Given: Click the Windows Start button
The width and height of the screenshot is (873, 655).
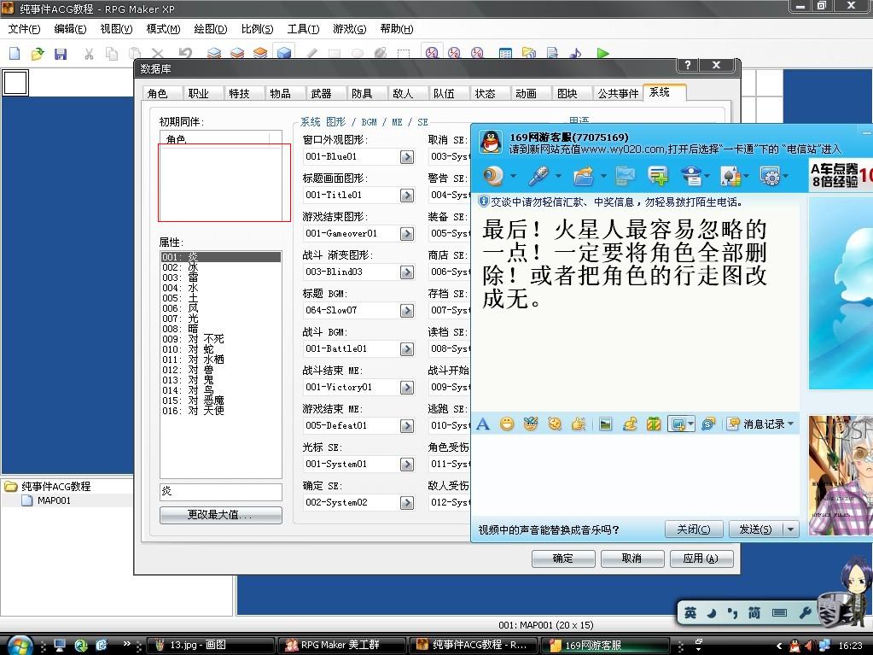Looking at the screenshot, I should (20, 645).
